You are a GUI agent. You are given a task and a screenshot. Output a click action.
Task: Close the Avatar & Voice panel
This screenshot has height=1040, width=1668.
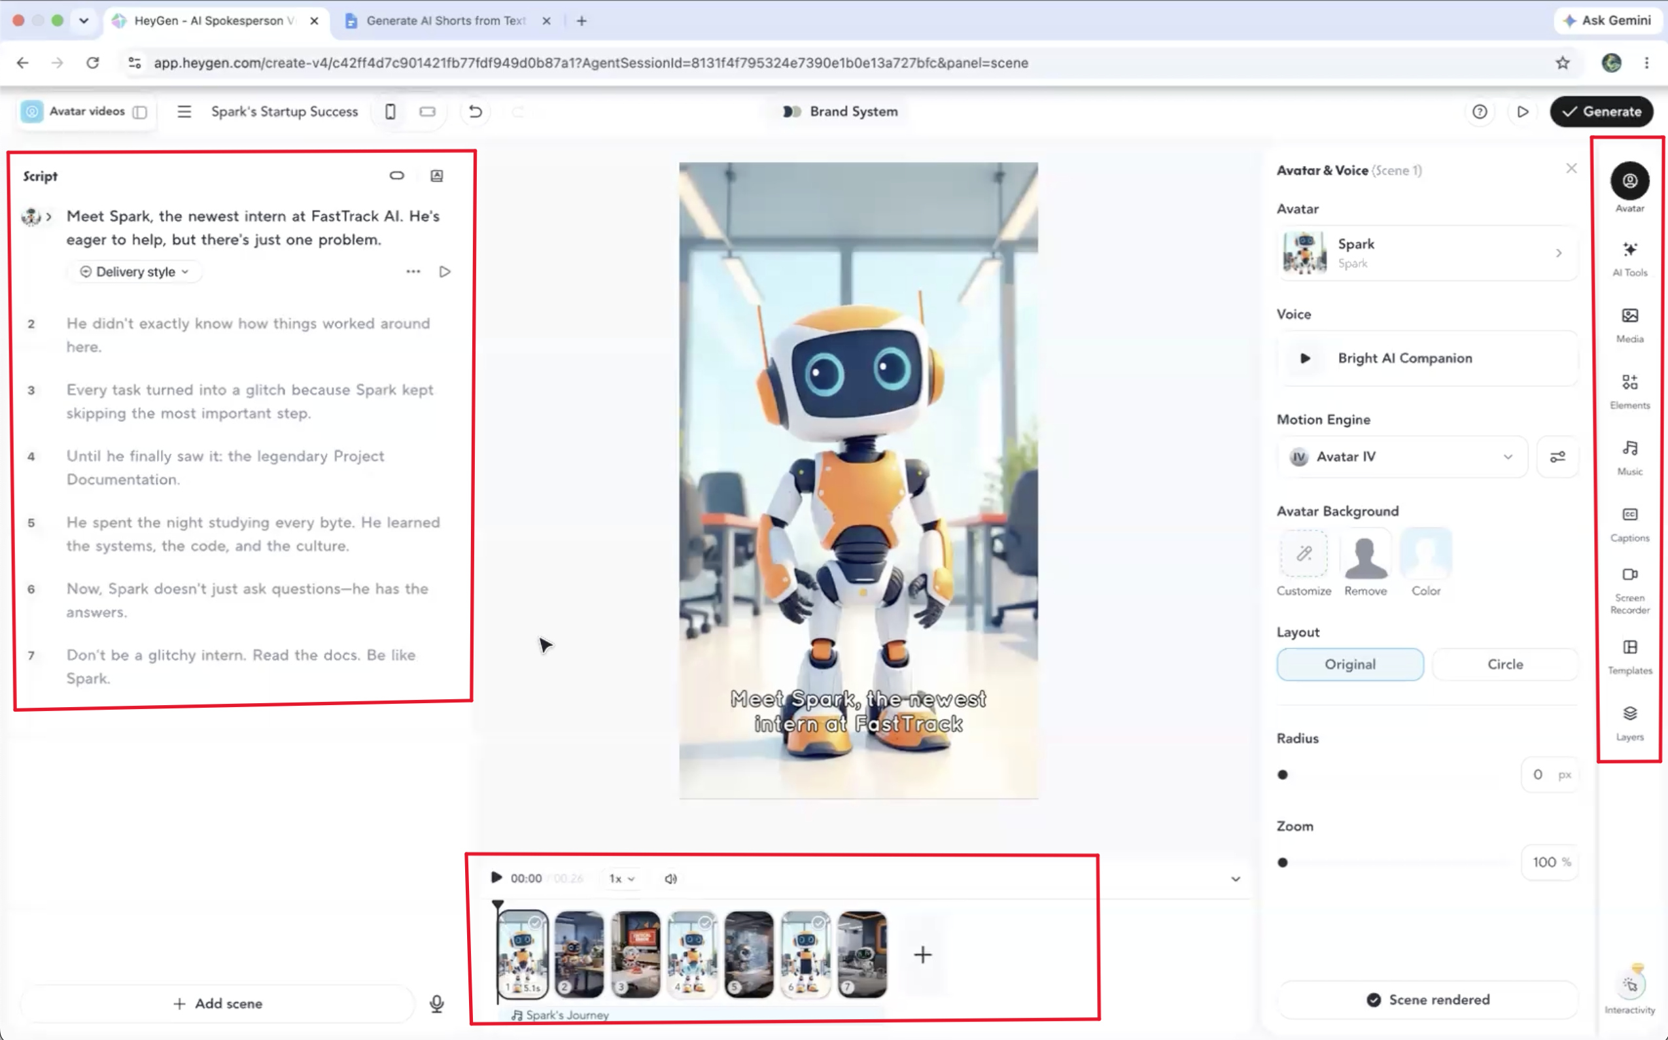coord(1571,169)
